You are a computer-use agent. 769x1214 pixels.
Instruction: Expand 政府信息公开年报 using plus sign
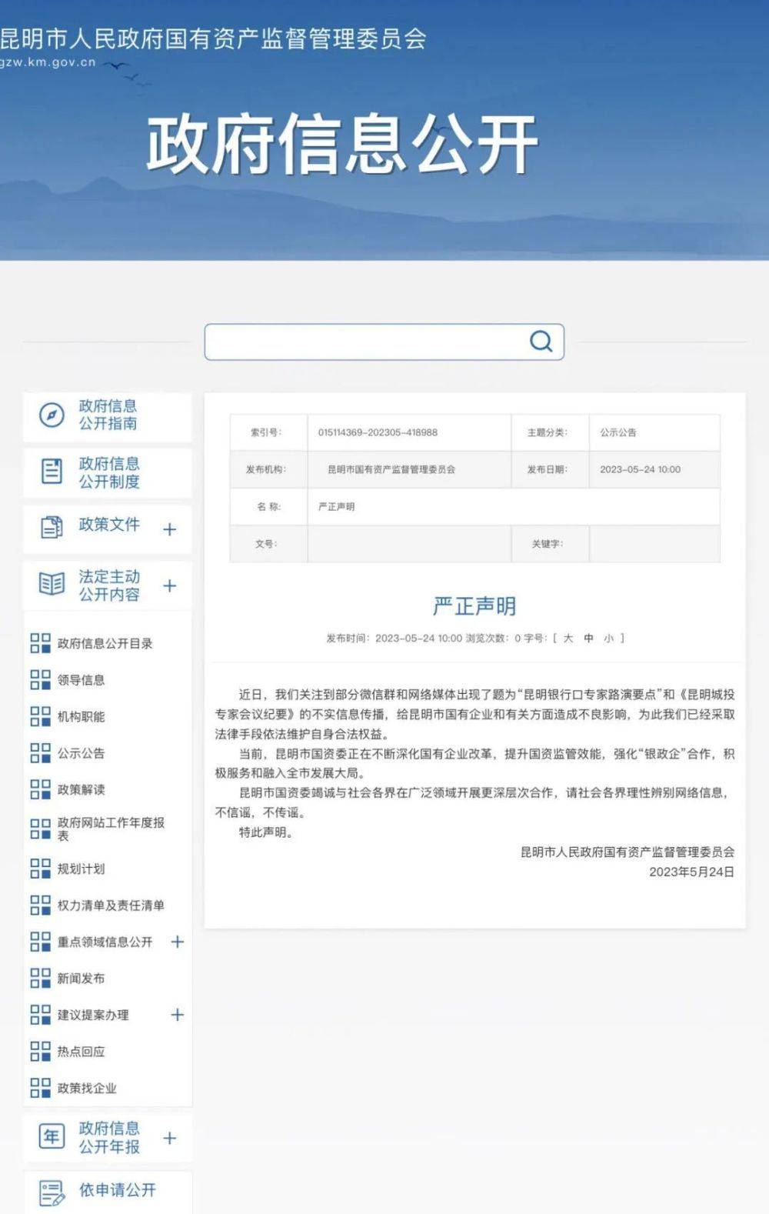click(170, 1138)
